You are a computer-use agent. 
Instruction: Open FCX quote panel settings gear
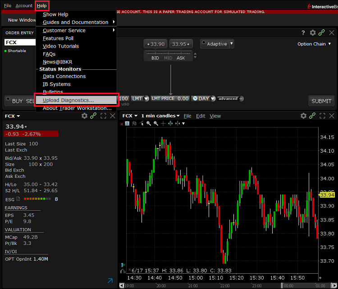[85, 116]
